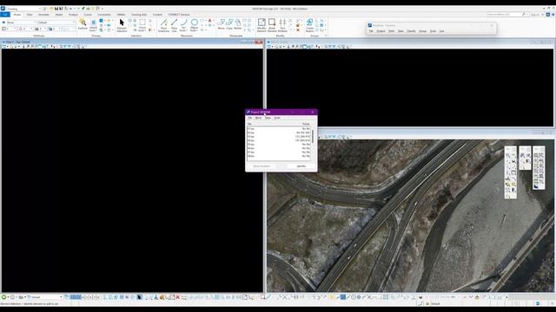Image resolution: width=556 pixels, height=312 pixels.
Task: Select the Ellipse Tools circle icon
Action: (x=195, y=25)
